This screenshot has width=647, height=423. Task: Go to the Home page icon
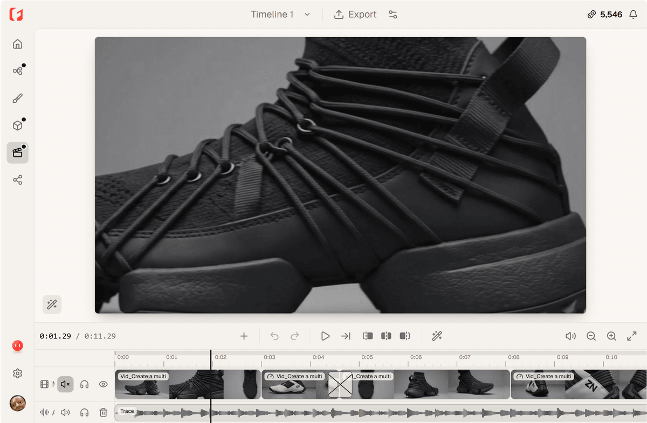(x=17, y=44)
